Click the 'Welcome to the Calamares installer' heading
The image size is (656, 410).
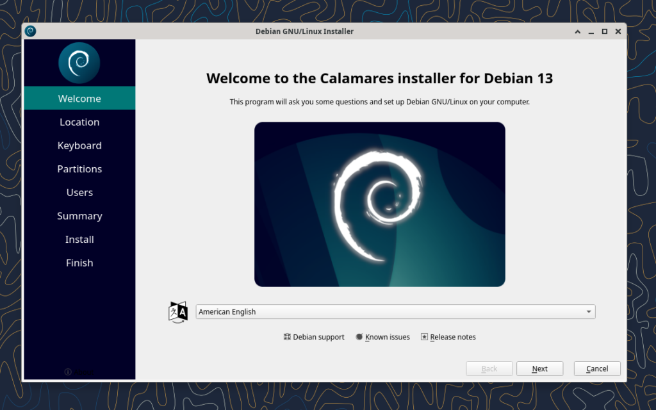click(379, 78)
